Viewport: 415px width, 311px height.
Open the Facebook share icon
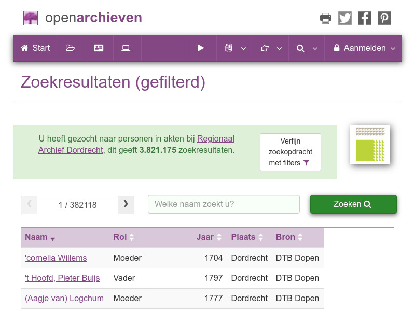point(365,18)
